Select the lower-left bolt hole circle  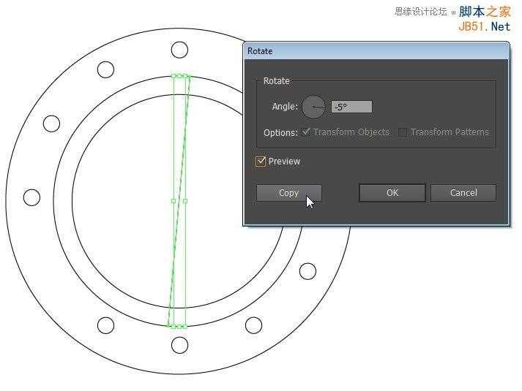tap(105, 325)
